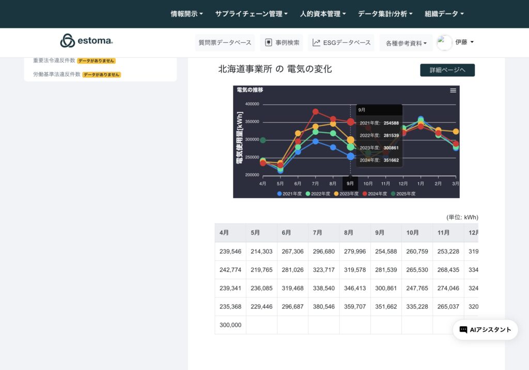Open the 質問票データベース link
The image size is (529, 370).
click(225, 43)
